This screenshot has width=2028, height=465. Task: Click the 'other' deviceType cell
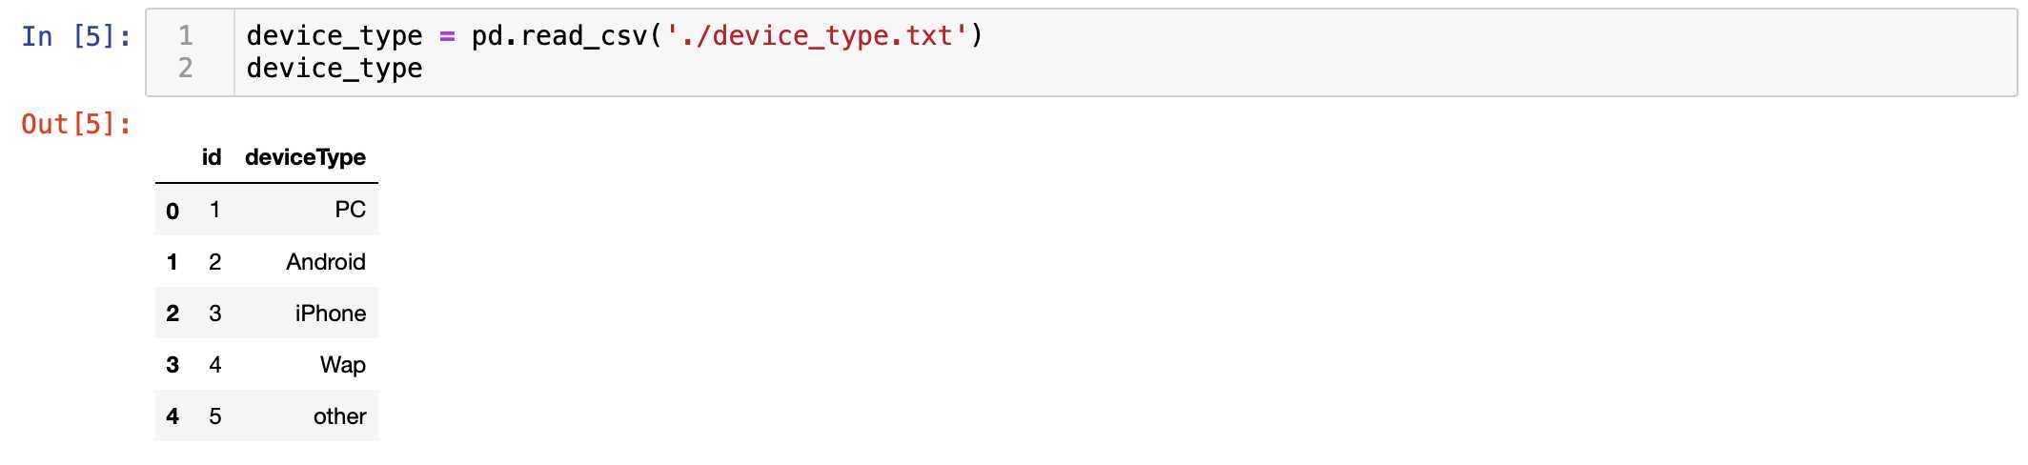[340, 416]
